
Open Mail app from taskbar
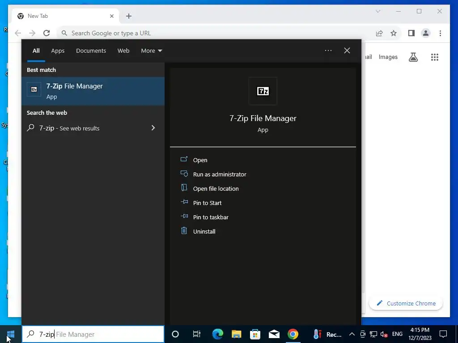pos(274,334)
